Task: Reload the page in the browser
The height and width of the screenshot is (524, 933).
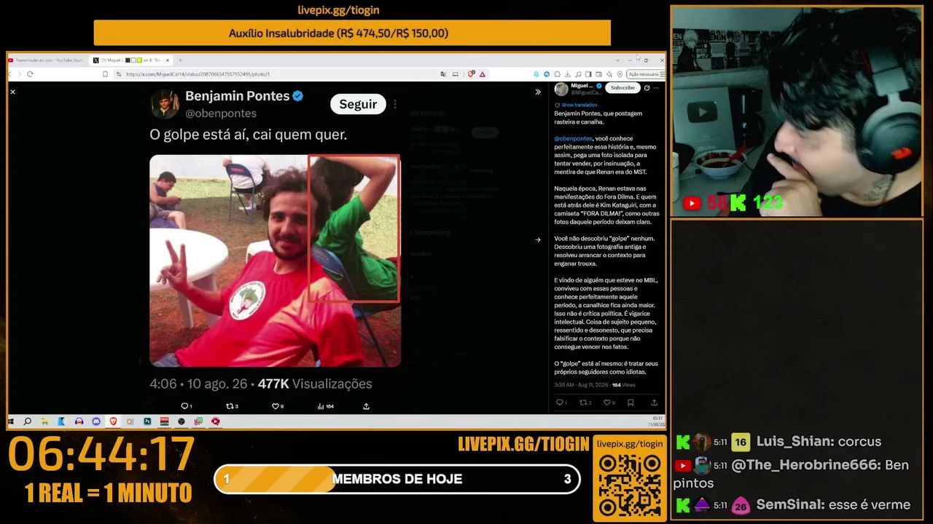Action: pyautogui.click(x=30, y=74)
